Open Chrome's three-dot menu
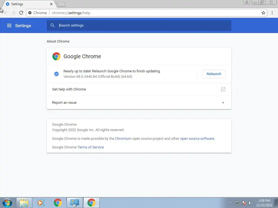The width and height of the screenshot is (278, 208). pyautogui.click(x=272, y=13)
